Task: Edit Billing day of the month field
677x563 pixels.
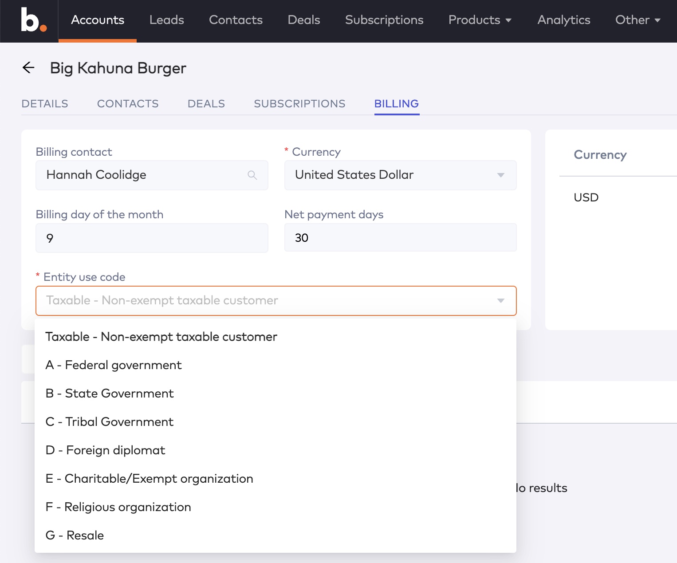Action: click(152, 238)
